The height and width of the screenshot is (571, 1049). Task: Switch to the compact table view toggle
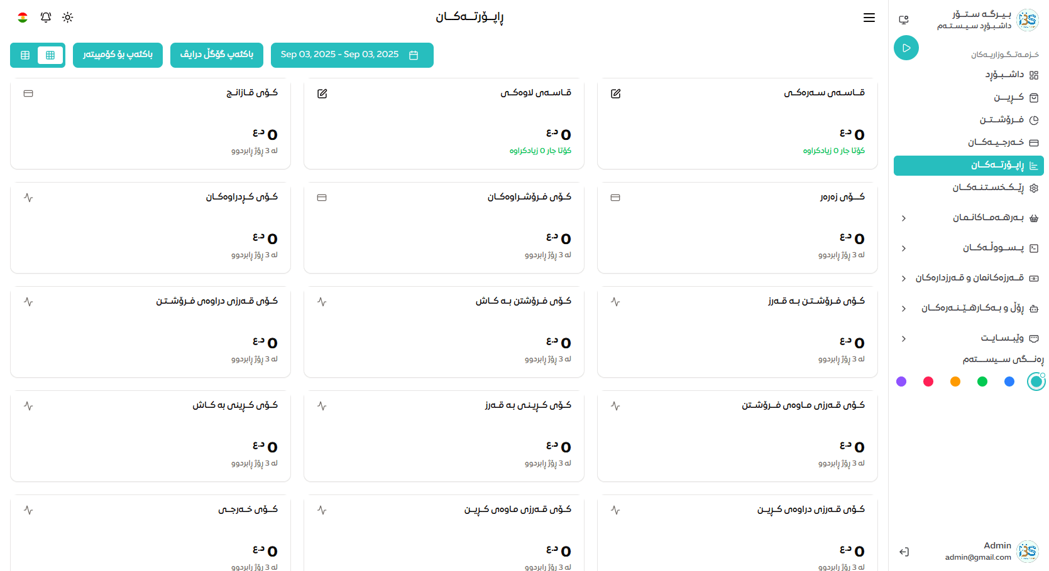click(x=25, y=55)
